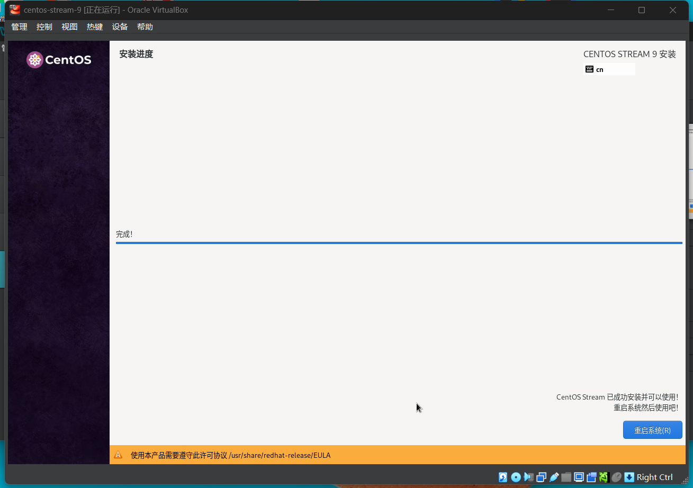
Task: Minimize the VirtualBox window
Action: coord(611,10)
